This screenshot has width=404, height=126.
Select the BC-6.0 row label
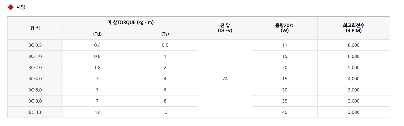click(x=35, y=90)
